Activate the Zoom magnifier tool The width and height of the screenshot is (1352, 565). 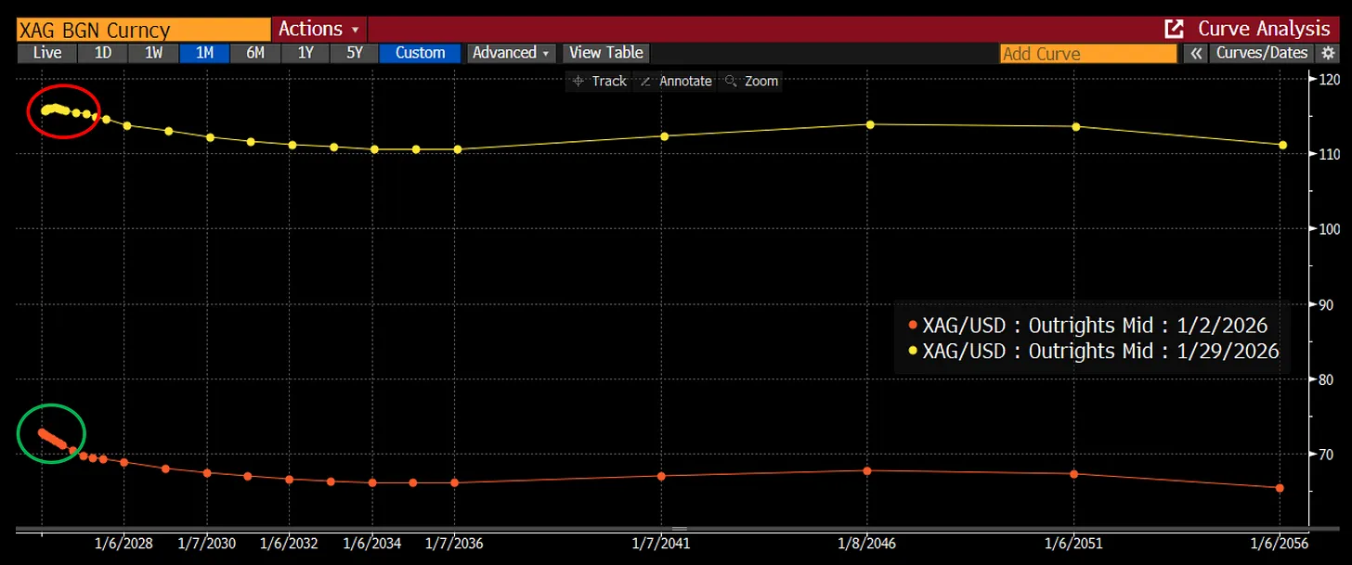point(751,81)
